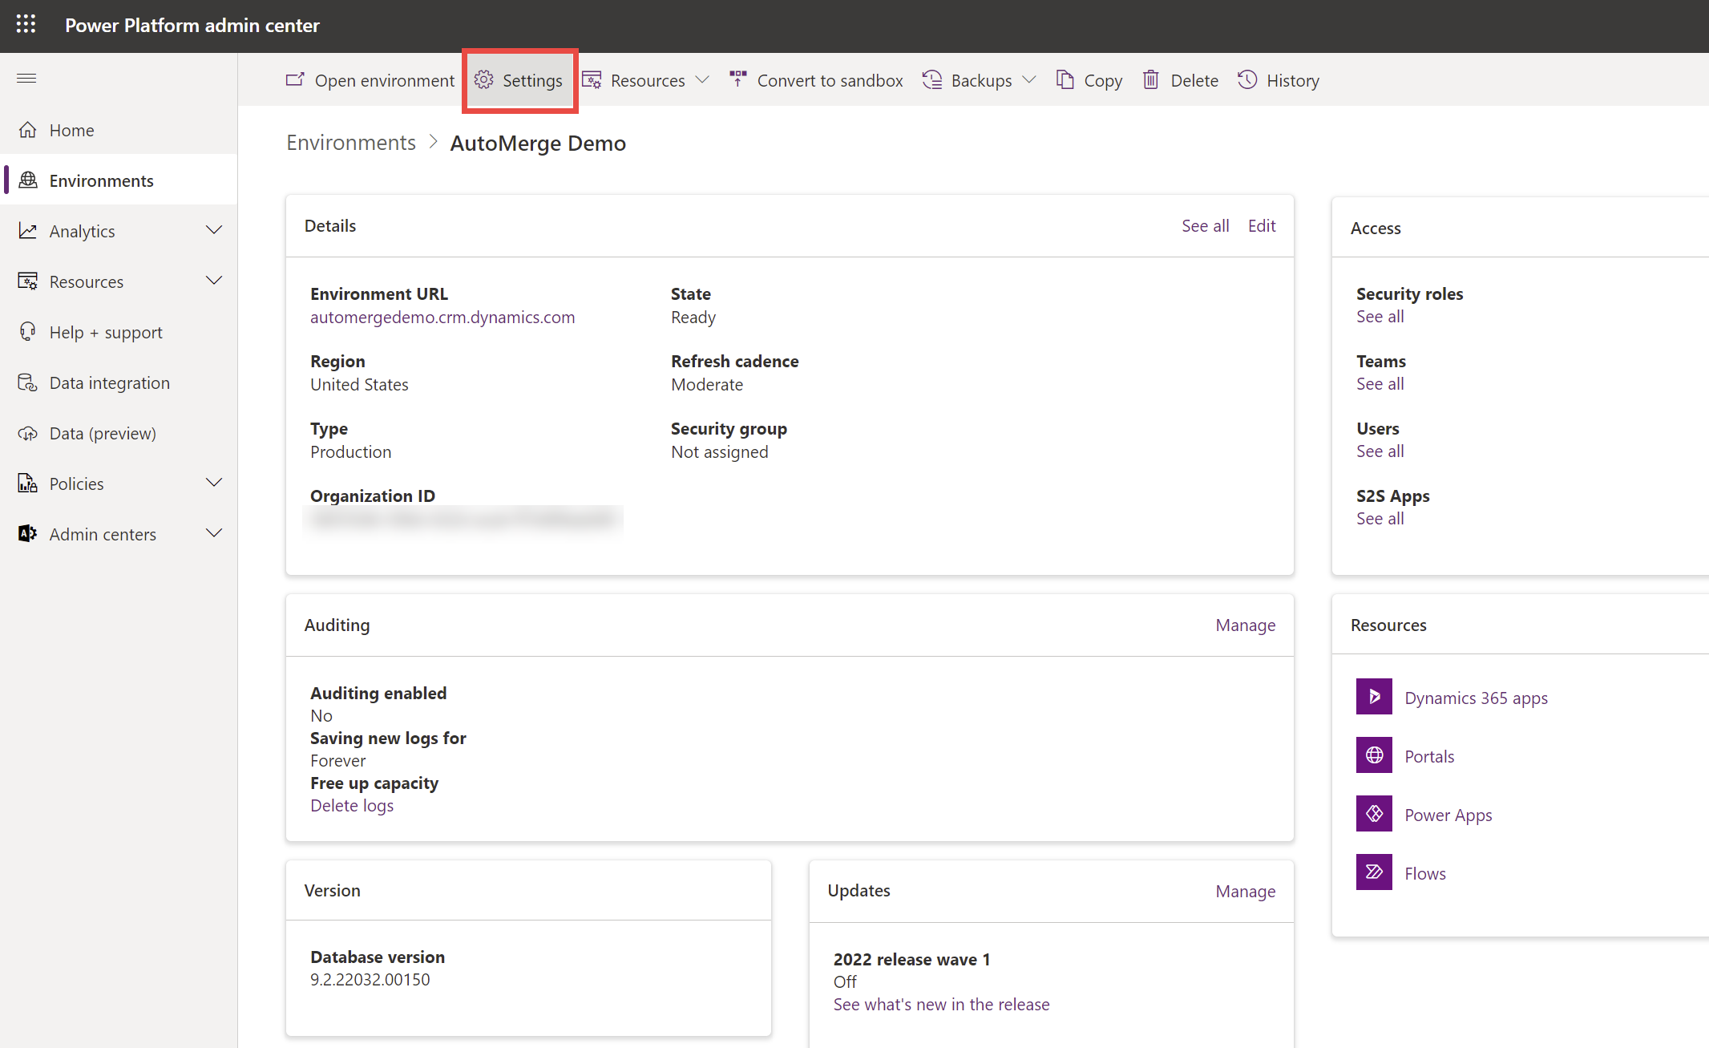Collapse the navigation hamburger menu
Screen dimensions: 1709x1048
point(26,78)
